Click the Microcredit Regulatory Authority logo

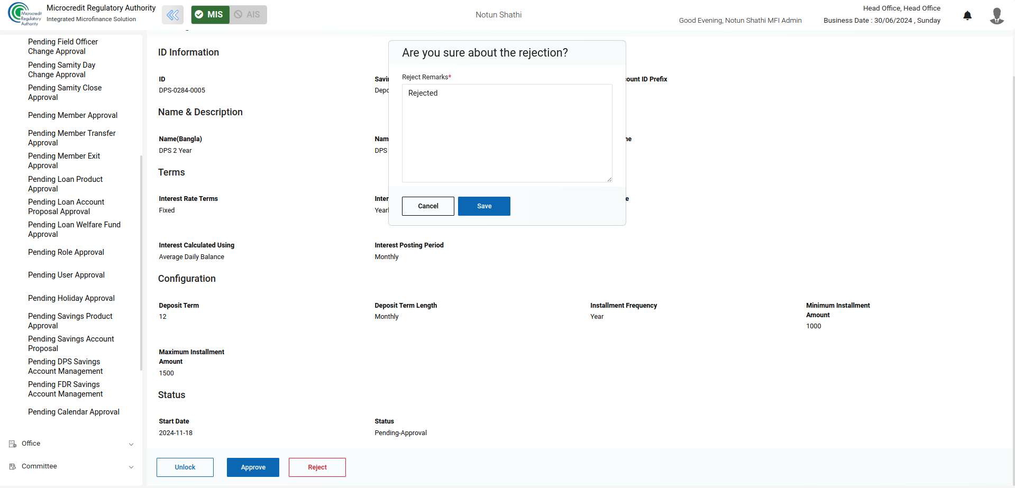(x=24, y=14)
